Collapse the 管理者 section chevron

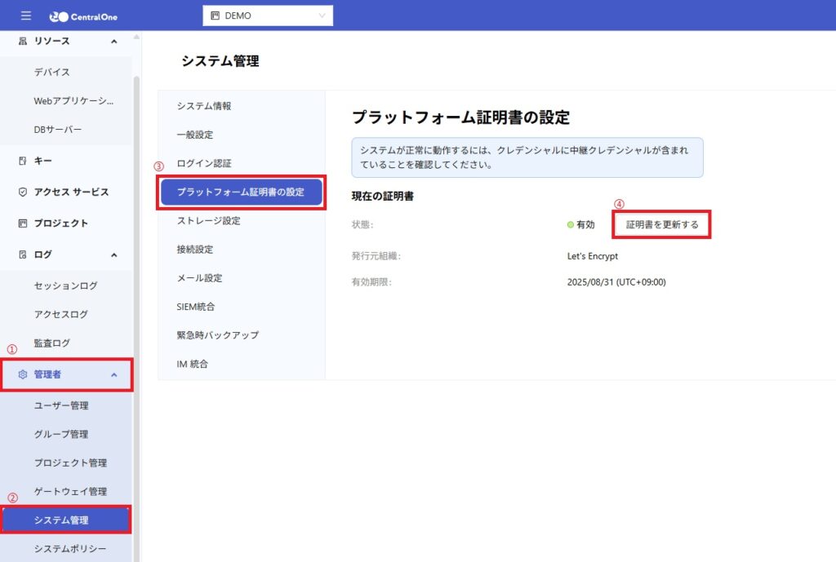coord(113,375)
